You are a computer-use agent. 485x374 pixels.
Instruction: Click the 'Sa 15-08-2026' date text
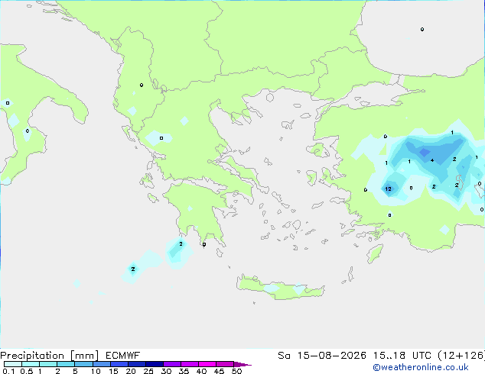click(322, 356)
